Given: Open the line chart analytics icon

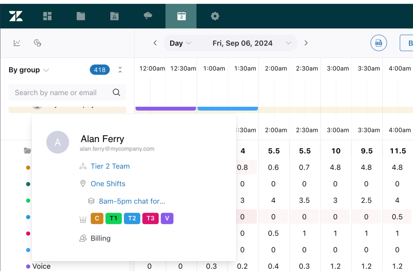Looking at the screenshot, I should point(17,43).
